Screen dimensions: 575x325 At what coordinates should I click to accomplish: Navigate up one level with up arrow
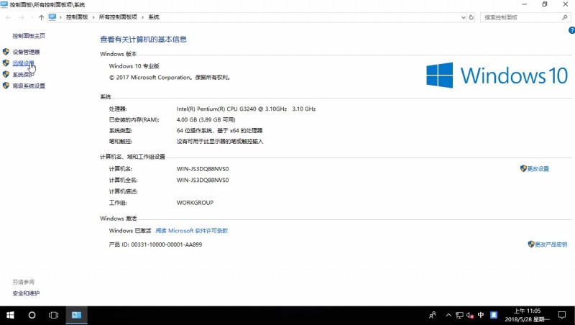coord(41,17)
